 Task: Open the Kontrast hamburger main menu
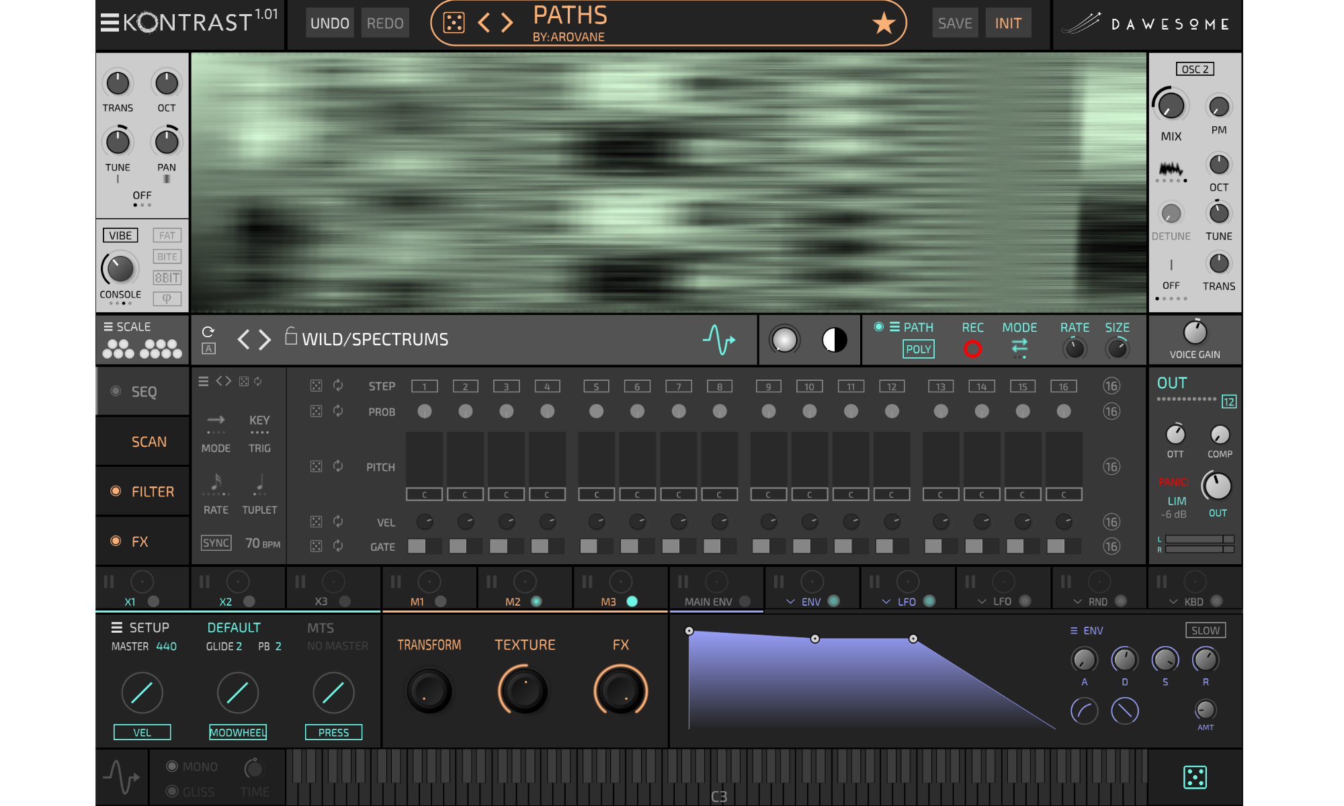(x=110, y=23)
